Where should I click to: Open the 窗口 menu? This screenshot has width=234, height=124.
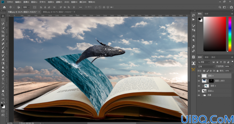(83, 2)
